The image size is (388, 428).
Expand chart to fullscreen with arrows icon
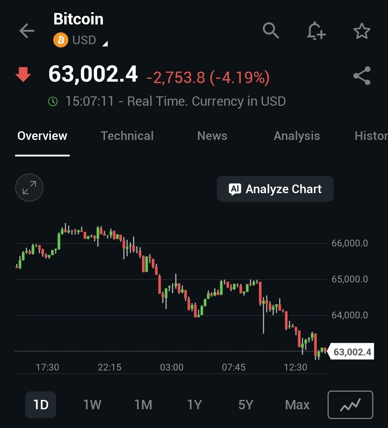(x=29, y=188)
